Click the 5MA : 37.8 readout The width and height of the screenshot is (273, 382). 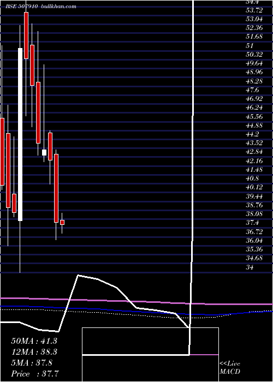(x=32, y=363)
